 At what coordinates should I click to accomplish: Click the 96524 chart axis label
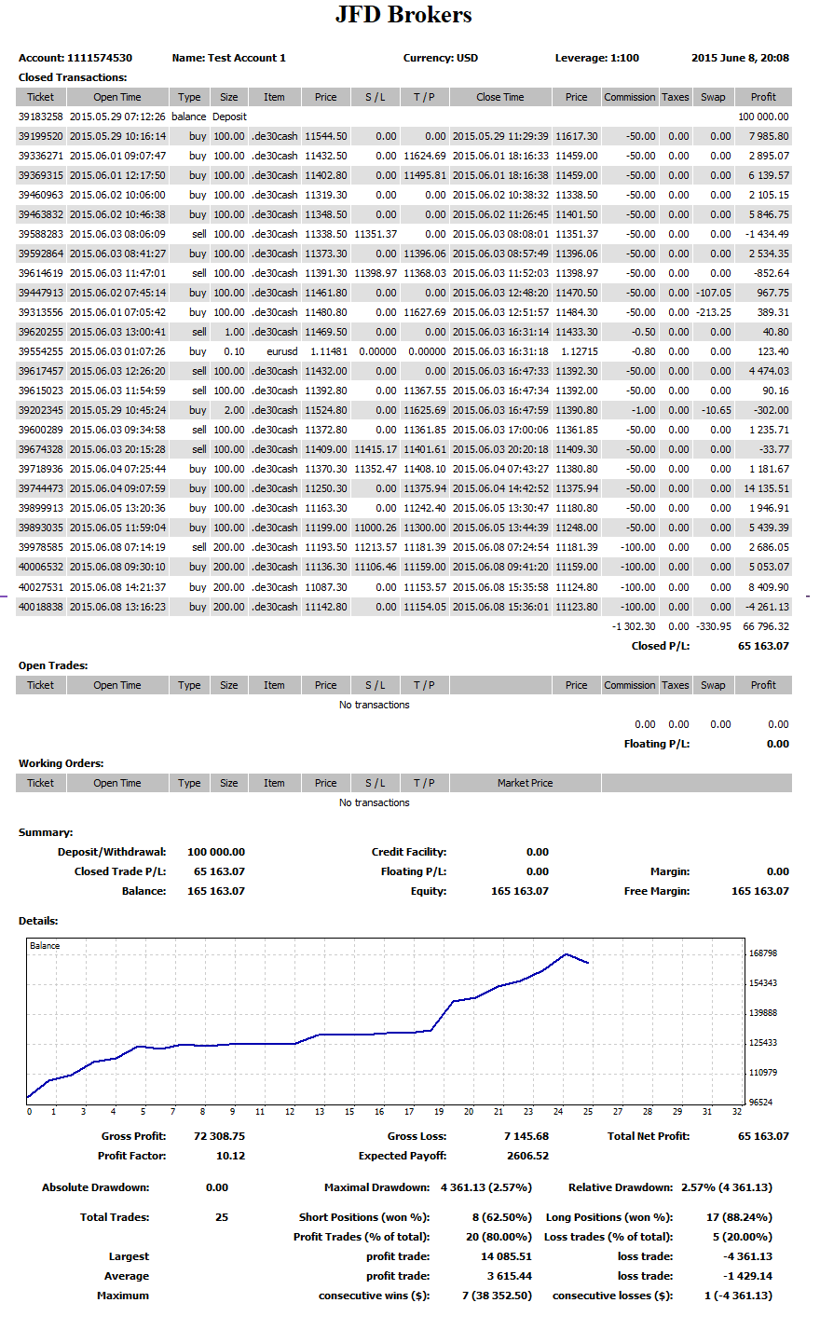(763, 1103)
